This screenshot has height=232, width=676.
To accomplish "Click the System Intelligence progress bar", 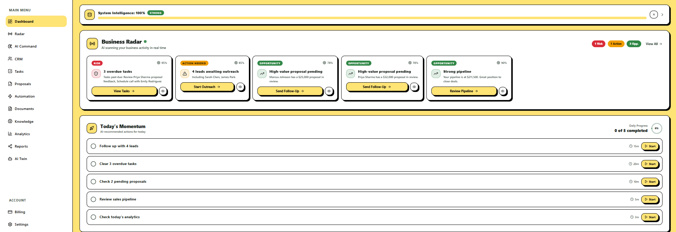I will (372, 18).
